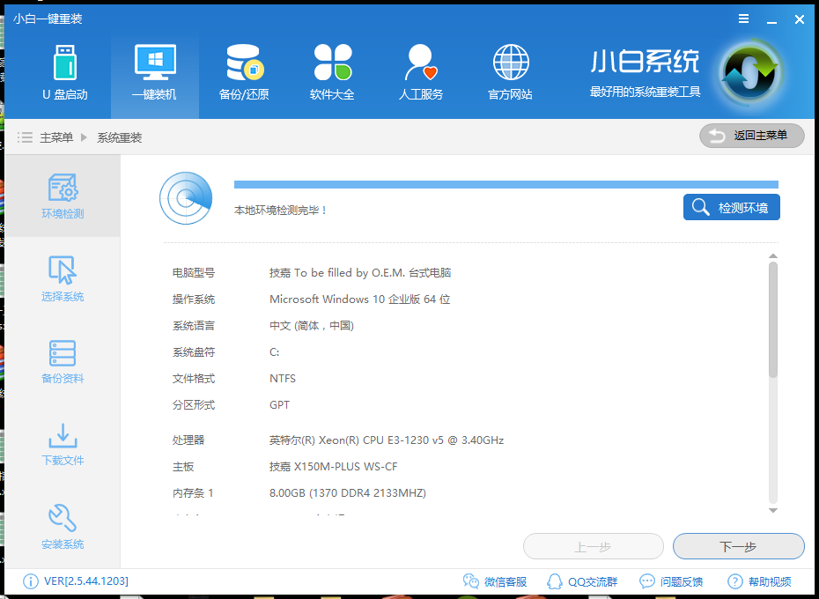Image resolution: width=819 pixels, height=599 pixels.
Task: Open 软件大全 software tab
Action: tap(332, 73)
